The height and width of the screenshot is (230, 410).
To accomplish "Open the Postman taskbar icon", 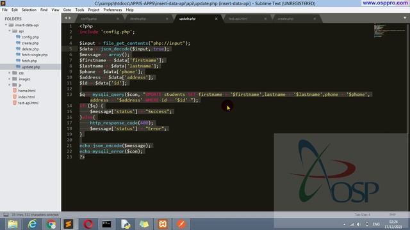I will click(181, 224).
